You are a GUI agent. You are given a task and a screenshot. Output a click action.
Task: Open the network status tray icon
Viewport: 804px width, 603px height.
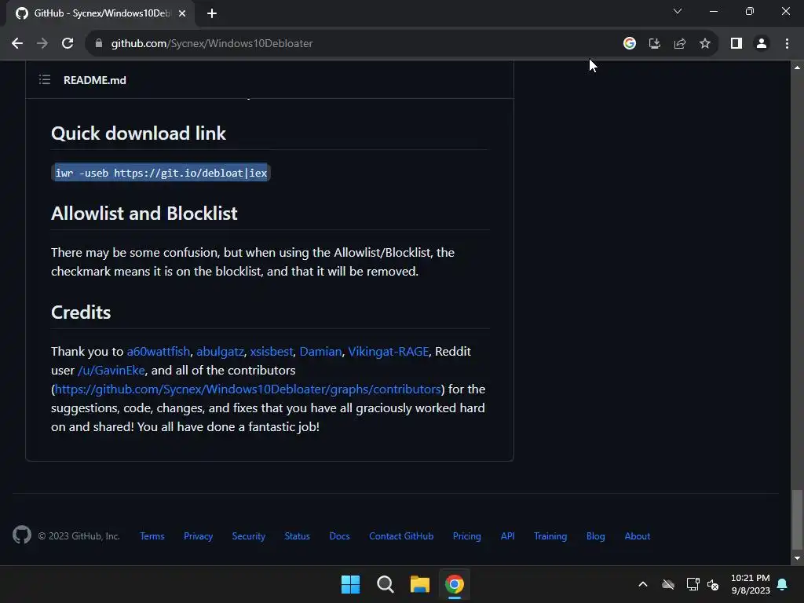coord(693,584)
